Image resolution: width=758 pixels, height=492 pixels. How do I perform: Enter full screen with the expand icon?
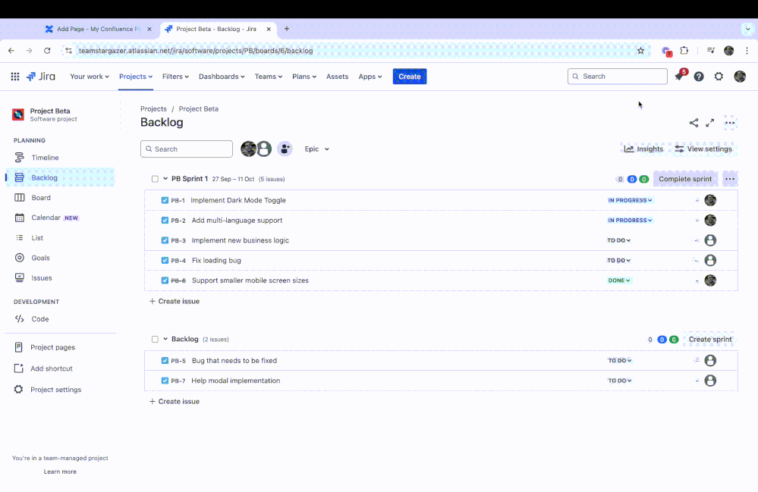tap(709, 123)
